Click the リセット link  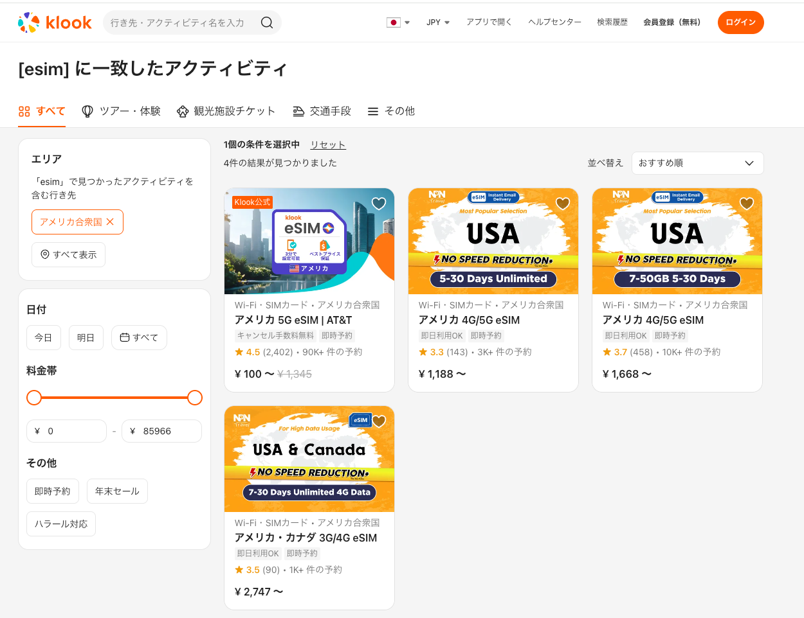[x=328, y=145]
